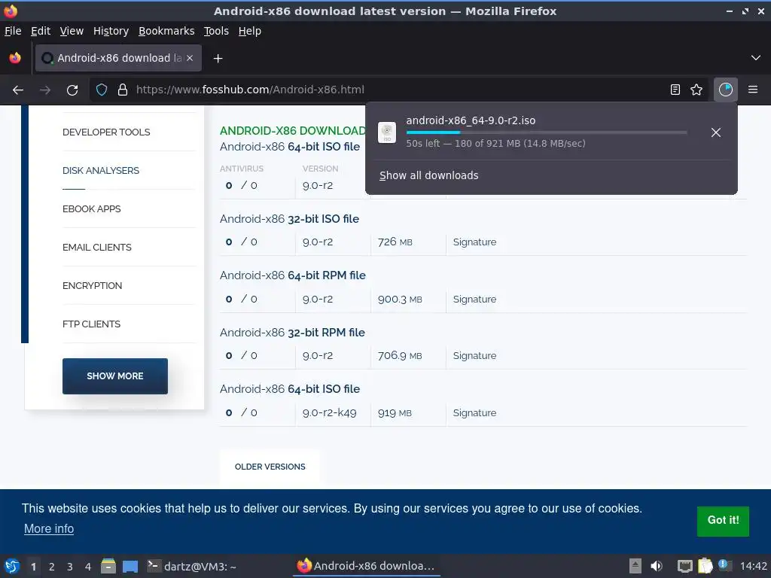Open a new tab with plus button
The image size is (771, 578).
218,59
